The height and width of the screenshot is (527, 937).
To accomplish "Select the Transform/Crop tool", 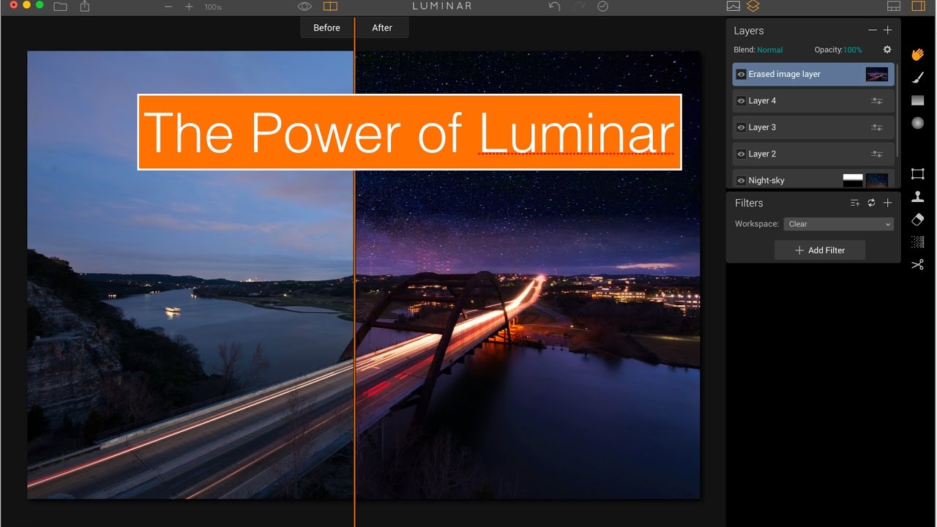I will pos(918,173).
